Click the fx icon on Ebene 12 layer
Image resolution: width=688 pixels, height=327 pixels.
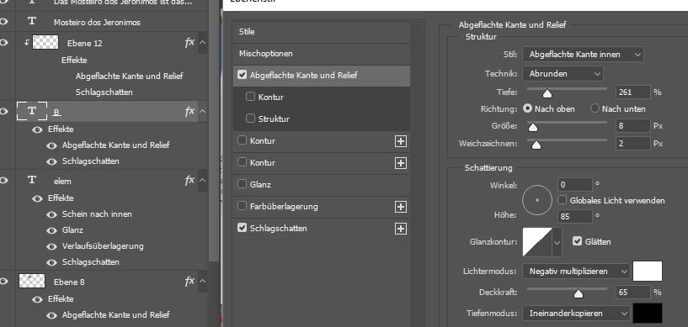[189, 43]
